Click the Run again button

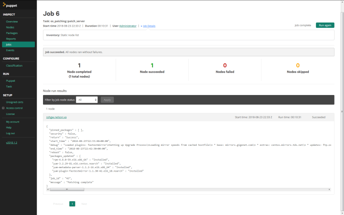click(325, 25)
